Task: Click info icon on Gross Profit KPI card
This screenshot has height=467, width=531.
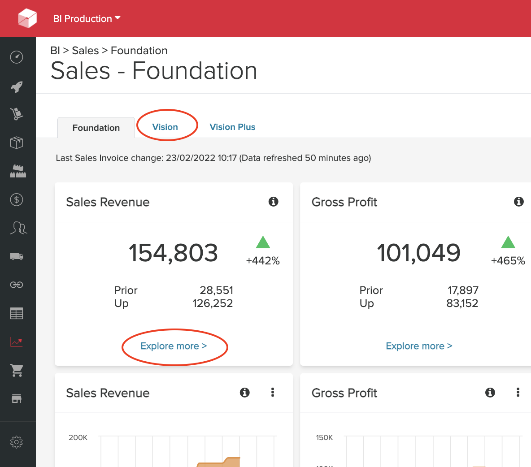Action: point(518,202)
